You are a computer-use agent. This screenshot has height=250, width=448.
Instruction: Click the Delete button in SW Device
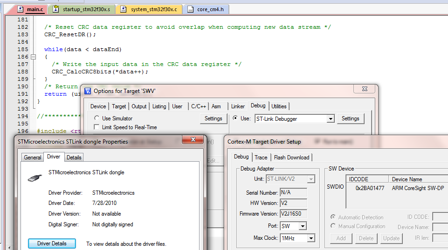point(366,238)
